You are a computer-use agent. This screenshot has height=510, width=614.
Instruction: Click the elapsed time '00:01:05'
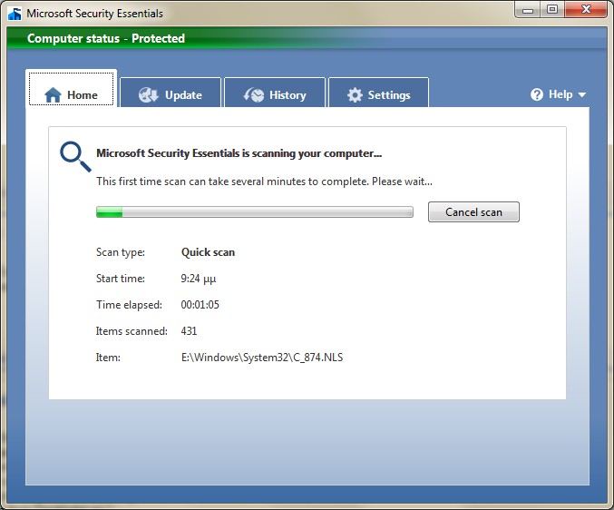tap(200, 305)
